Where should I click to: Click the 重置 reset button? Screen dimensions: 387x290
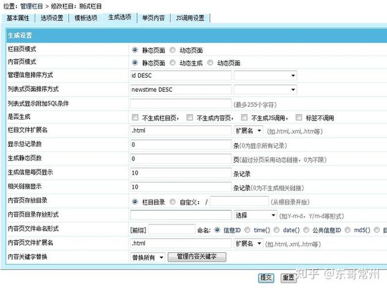point(288,277)
